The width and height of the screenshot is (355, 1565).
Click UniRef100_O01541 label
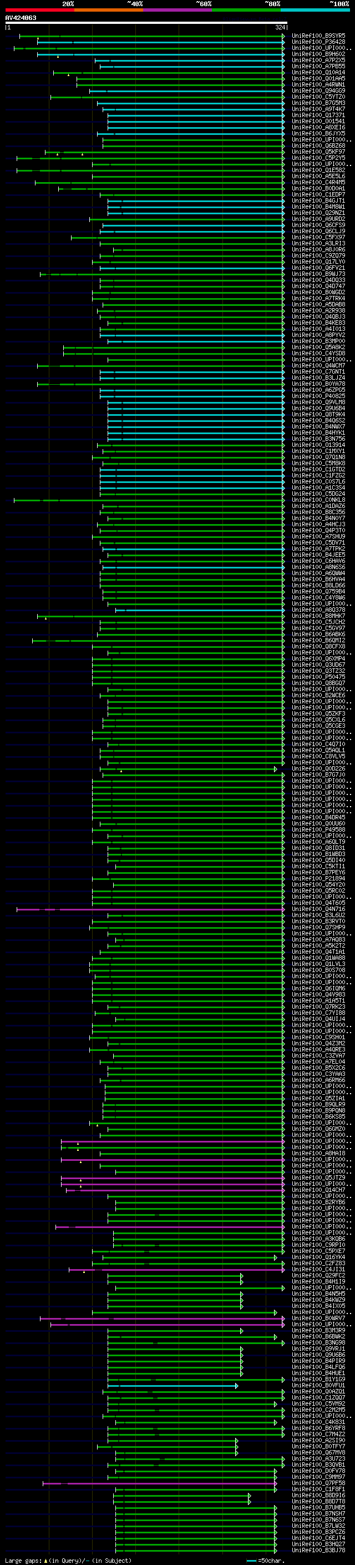coord(318,121)
